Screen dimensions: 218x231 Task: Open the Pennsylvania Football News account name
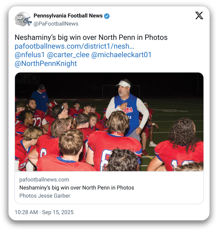coord(68,16)
